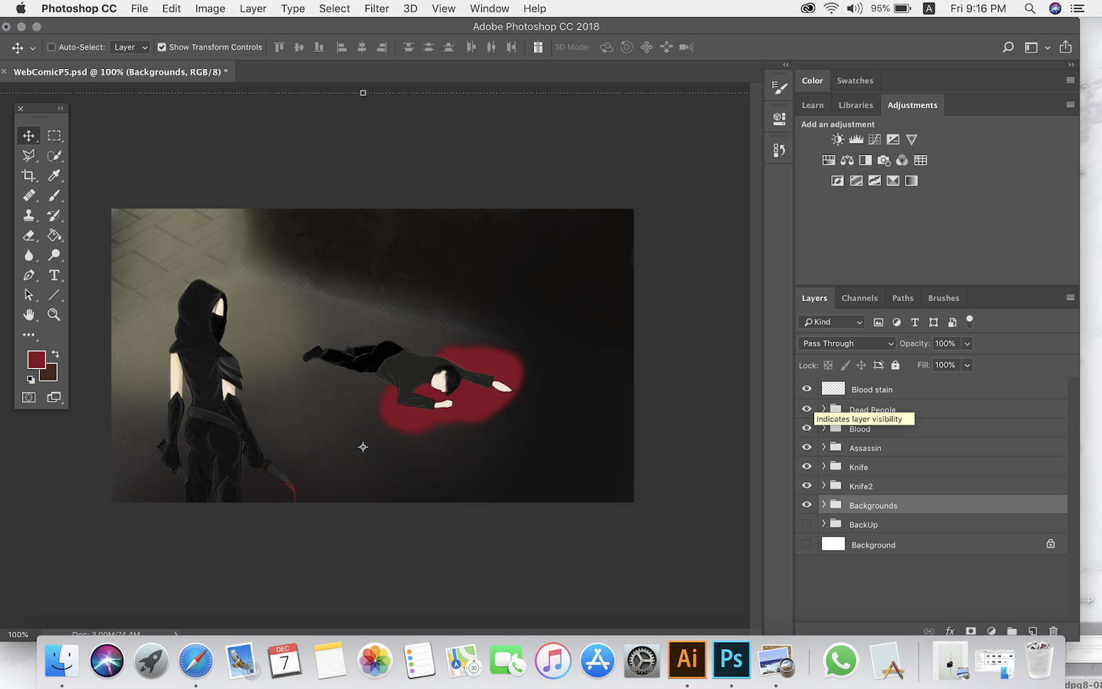
Task: Uncheck Show Transform Controls
Action: point(162,48)
